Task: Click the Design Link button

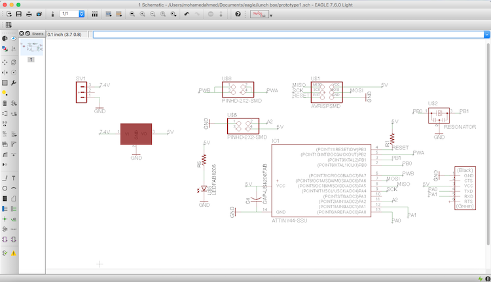Action: point(259,14)
